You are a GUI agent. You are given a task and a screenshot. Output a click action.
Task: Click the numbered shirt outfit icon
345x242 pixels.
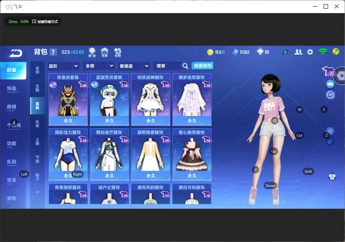point(332,177)
